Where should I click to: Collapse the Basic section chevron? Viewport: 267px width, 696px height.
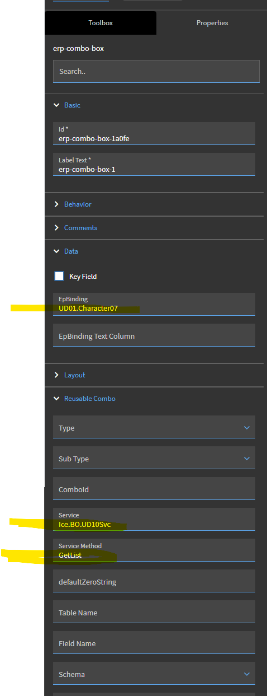[x=56, y=105]
